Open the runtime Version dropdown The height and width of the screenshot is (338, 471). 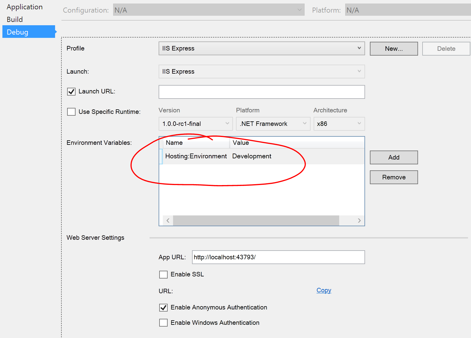coord(196,124)
